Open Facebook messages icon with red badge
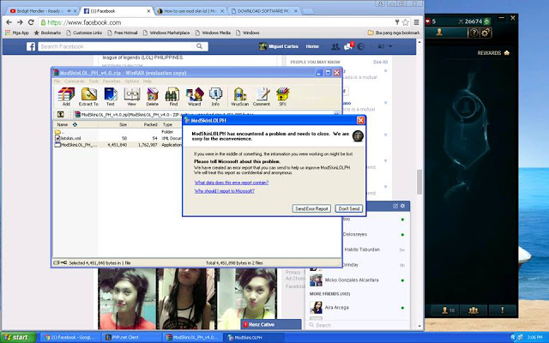This screenshot has height=343, width=549. tap(348, 46)
